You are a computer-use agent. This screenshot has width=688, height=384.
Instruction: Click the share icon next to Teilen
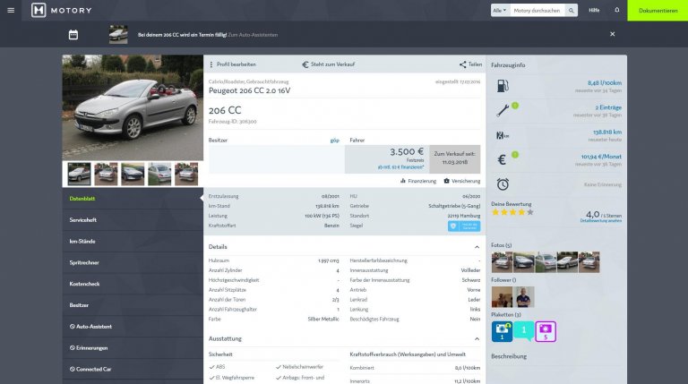click(x=462, y=64)
